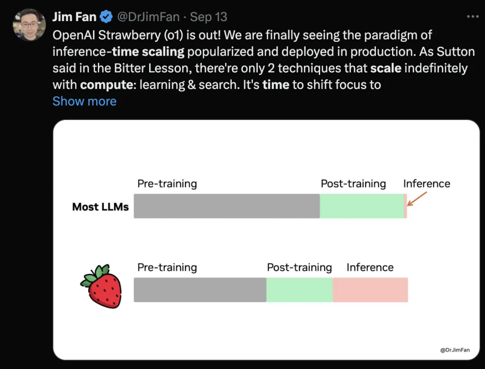This screenshot has height=369, width=485.
Task: Click the @DrJimFan watermark in the image
Action: pos(454,350)
